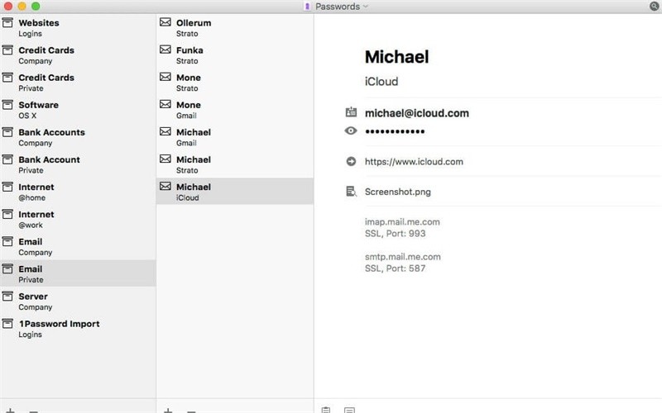The image size is (662, 413).
Task: Open the https://www.icloud.com link
Action: tap(414, 162)
